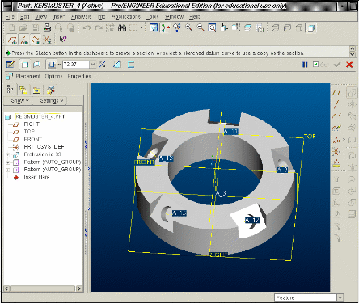Toggle coordinate systems display icon
The height and width of the screenshot is (303, 359).
47,40
